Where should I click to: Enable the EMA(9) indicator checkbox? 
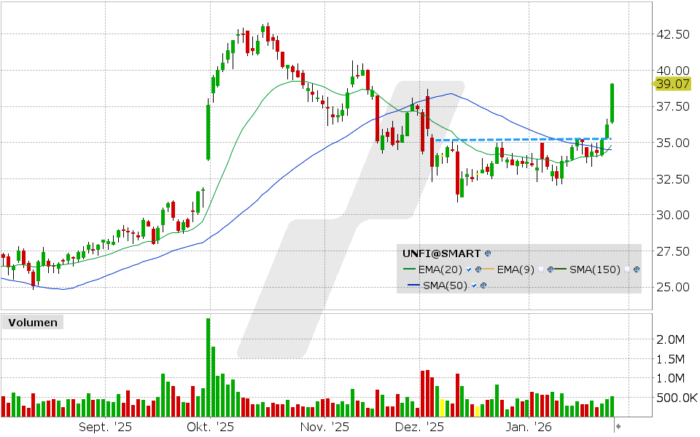[x=541, y=269]
